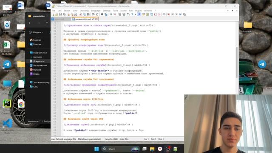Viewport: 272px width, 153px height.
Task: Click the Folder as Workspace icon
Action: pos(159,14)
